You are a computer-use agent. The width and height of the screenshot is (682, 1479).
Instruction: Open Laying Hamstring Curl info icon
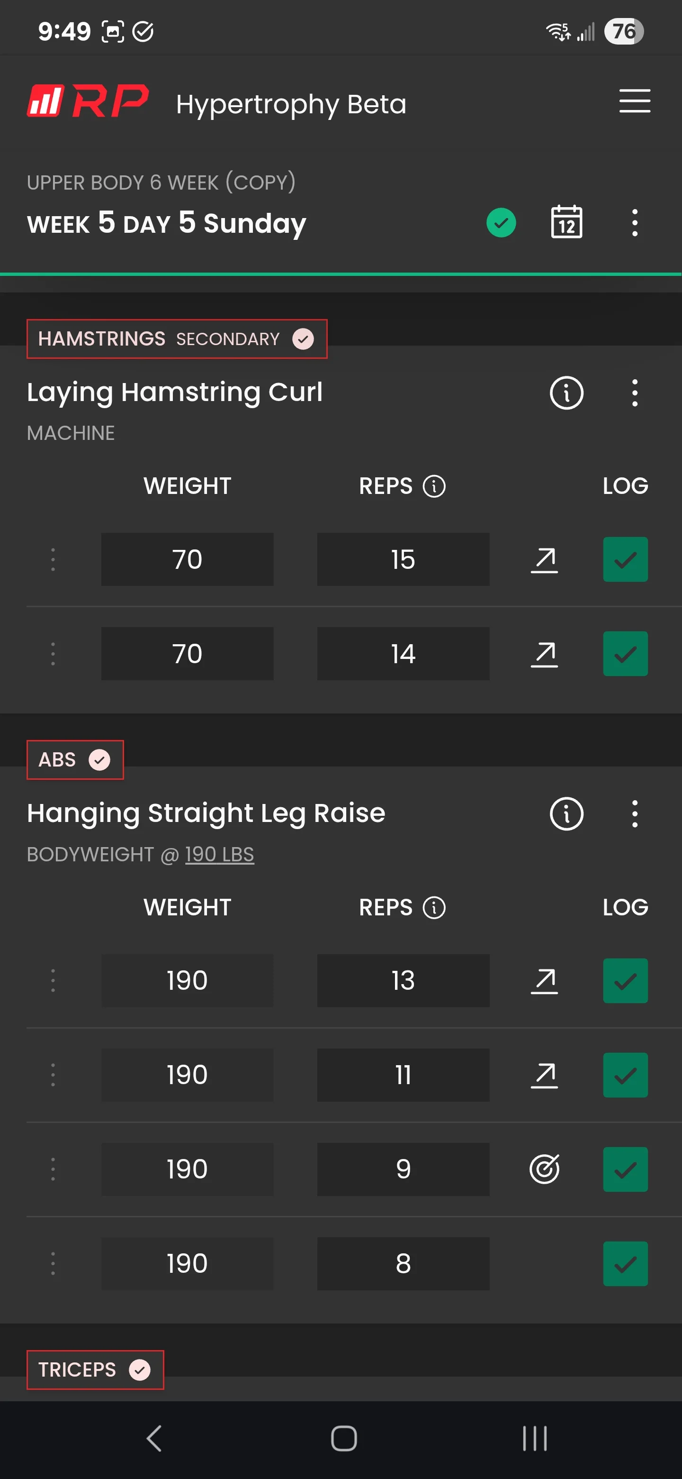click(x=566, y=393)
